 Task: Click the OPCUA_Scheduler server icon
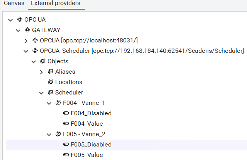click(35, 51)
